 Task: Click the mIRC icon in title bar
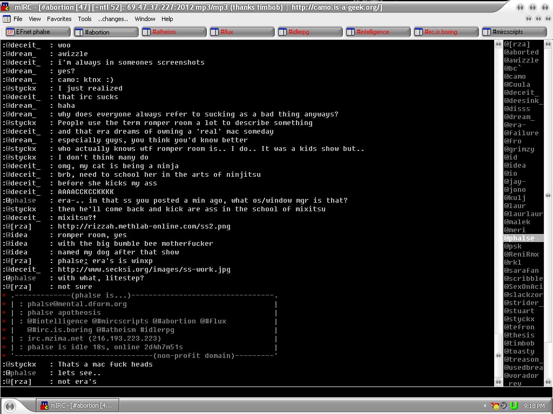6,7
